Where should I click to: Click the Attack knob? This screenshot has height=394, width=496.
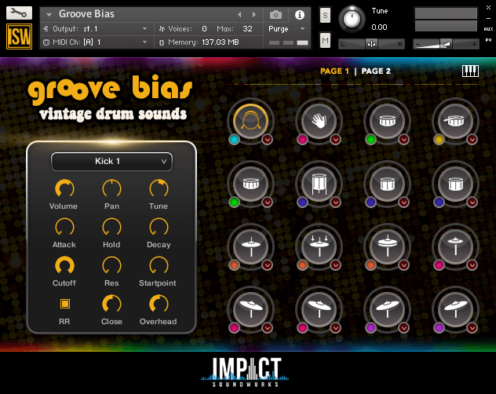click(64, 228)
